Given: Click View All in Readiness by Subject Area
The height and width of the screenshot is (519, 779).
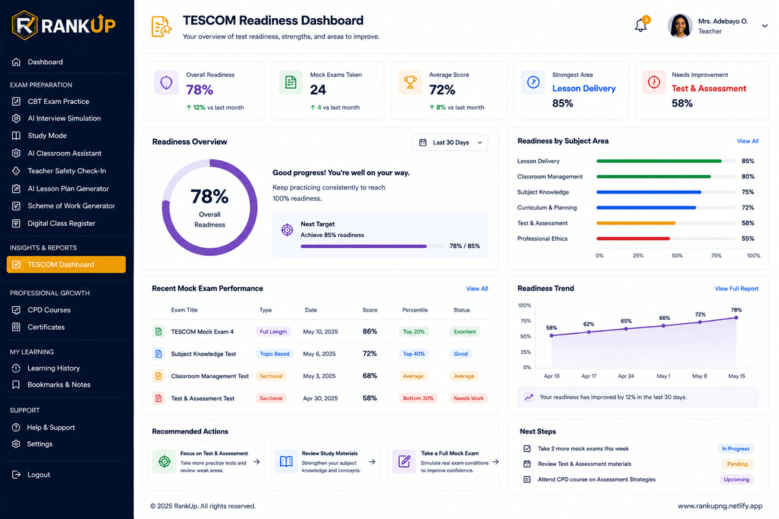Looking at the screenshot, I should (x=748, y=141).
